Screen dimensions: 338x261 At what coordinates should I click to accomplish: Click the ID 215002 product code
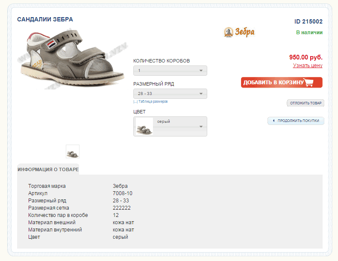(309, 21)
